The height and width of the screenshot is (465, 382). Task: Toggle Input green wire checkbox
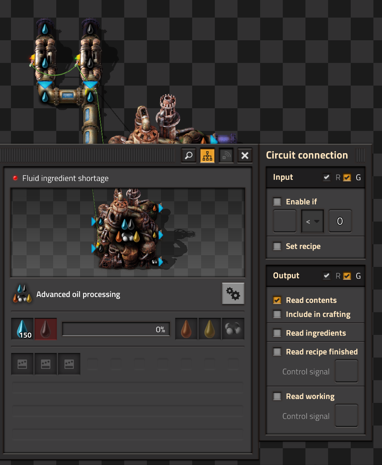click(347, 177)
